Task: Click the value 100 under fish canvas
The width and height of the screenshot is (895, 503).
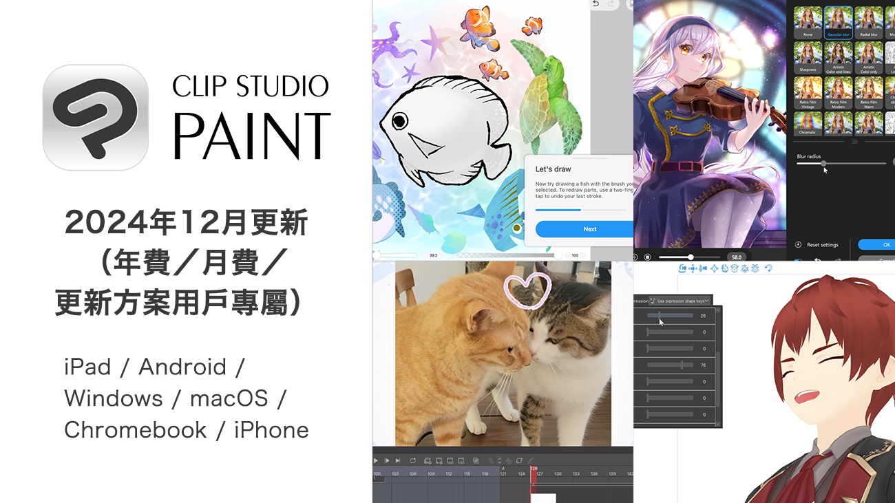Action: click(x=575, y=255)
